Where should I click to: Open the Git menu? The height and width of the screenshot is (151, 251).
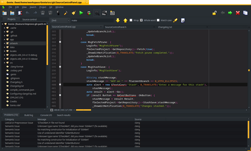51,7
